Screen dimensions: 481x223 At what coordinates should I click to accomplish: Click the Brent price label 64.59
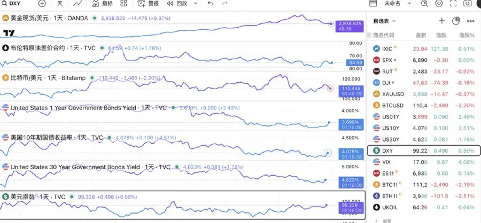pos(354,63)
